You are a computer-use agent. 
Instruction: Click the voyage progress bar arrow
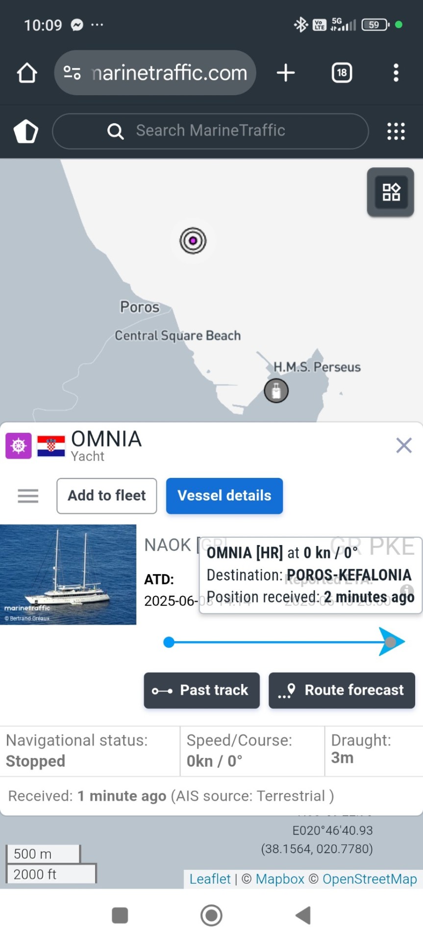pos(391,642)
